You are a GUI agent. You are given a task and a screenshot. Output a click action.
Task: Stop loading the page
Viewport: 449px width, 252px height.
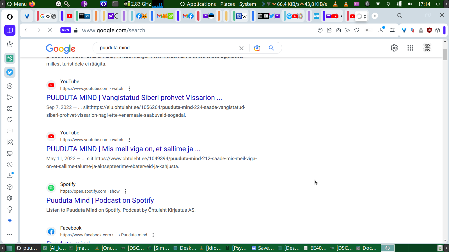point(50,30)
